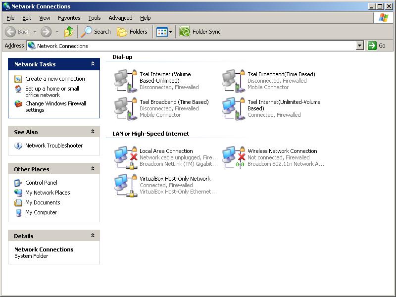Go up one folder level icon
396x297 pixels.
(69, 32)
